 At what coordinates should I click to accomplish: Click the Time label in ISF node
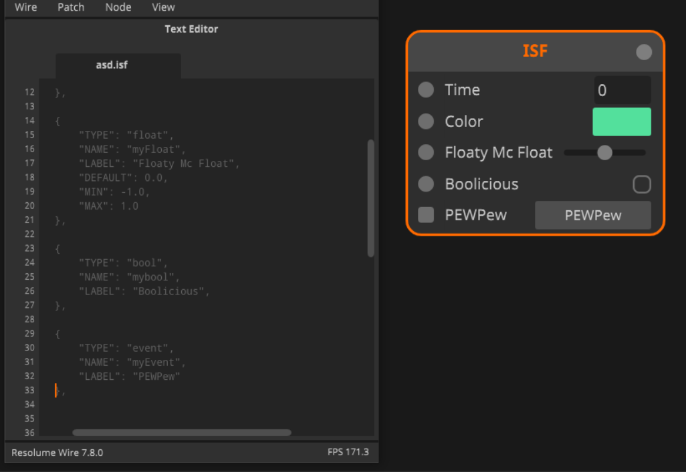463,89
